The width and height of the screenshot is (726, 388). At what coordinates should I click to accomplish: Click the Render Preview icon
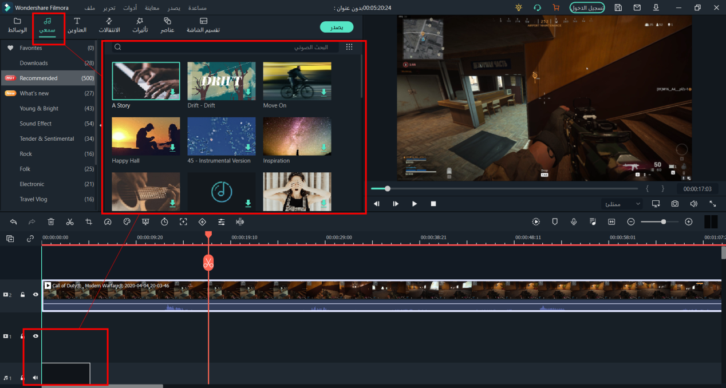(536, 221)
